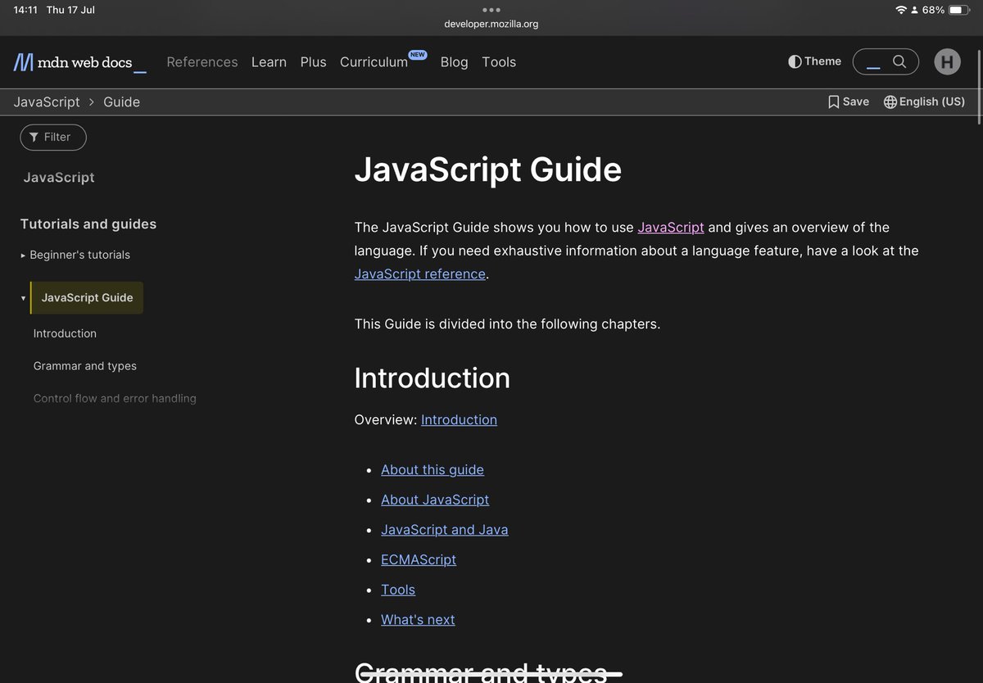The image size is (983, 683).
Task: Open the English (US) language selector
Action: (924, 102)
